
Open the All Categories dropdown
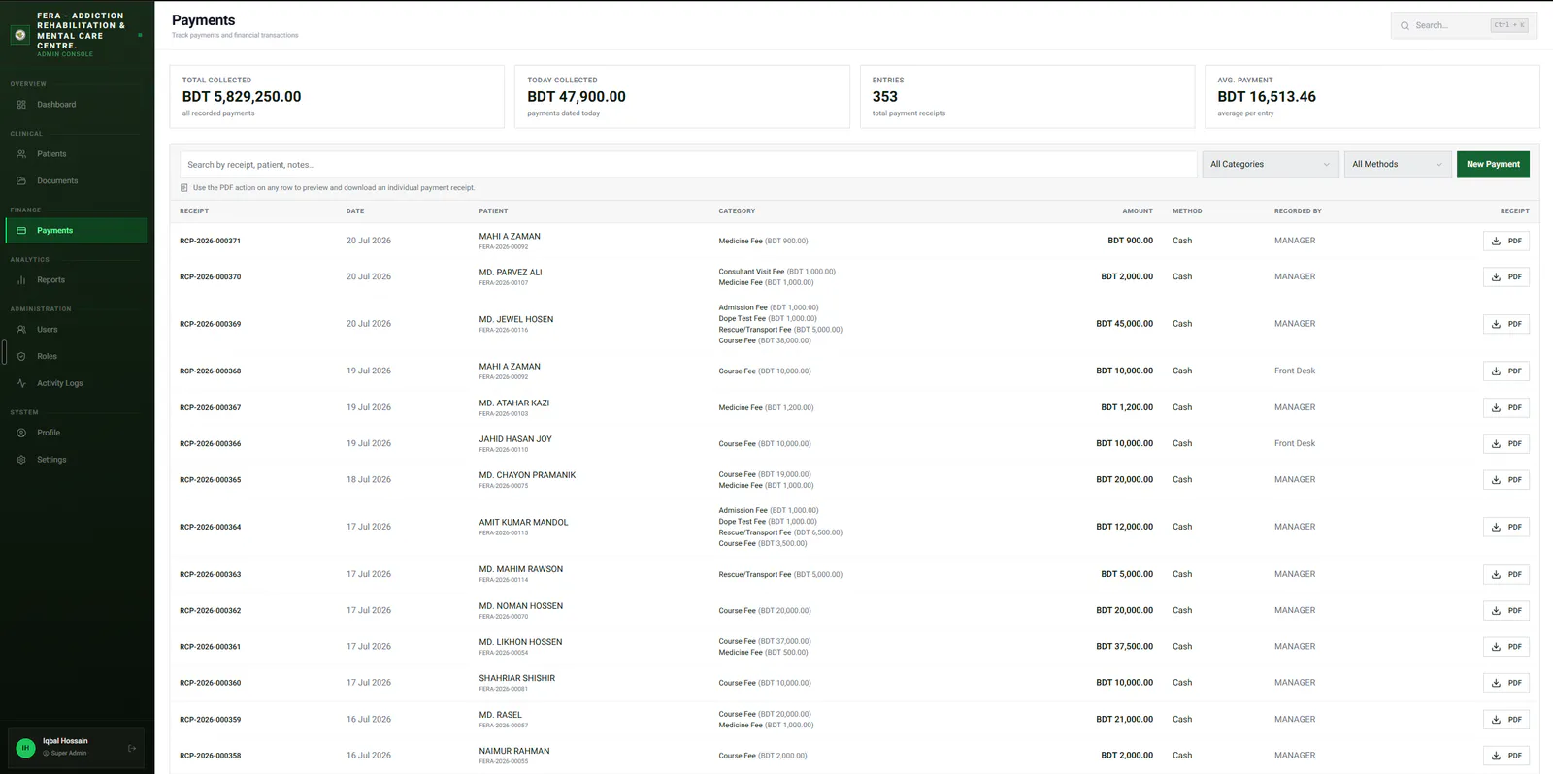click(x=1271, y=165)
